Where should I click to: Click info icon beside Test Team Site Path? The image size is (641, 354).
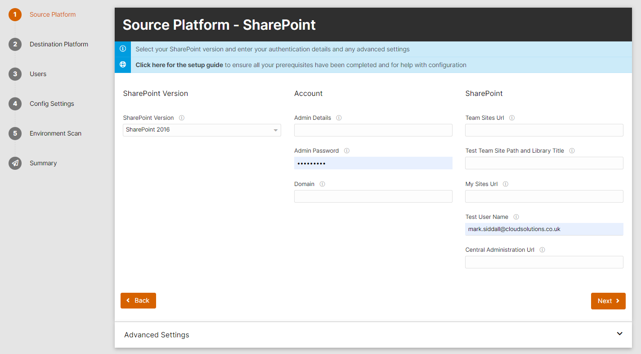(x=572, y=151)
